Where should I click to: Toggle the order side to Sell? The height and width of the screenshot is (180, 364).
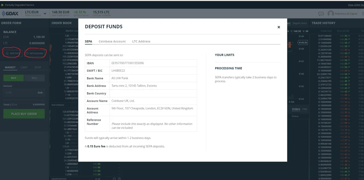click(34, 78)
